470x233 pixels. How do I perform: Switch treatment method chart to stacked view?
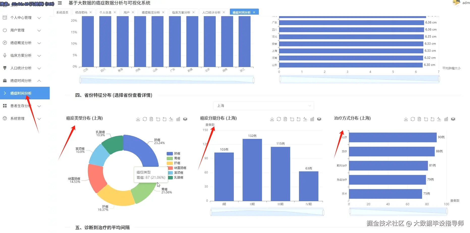coord(453,119)
